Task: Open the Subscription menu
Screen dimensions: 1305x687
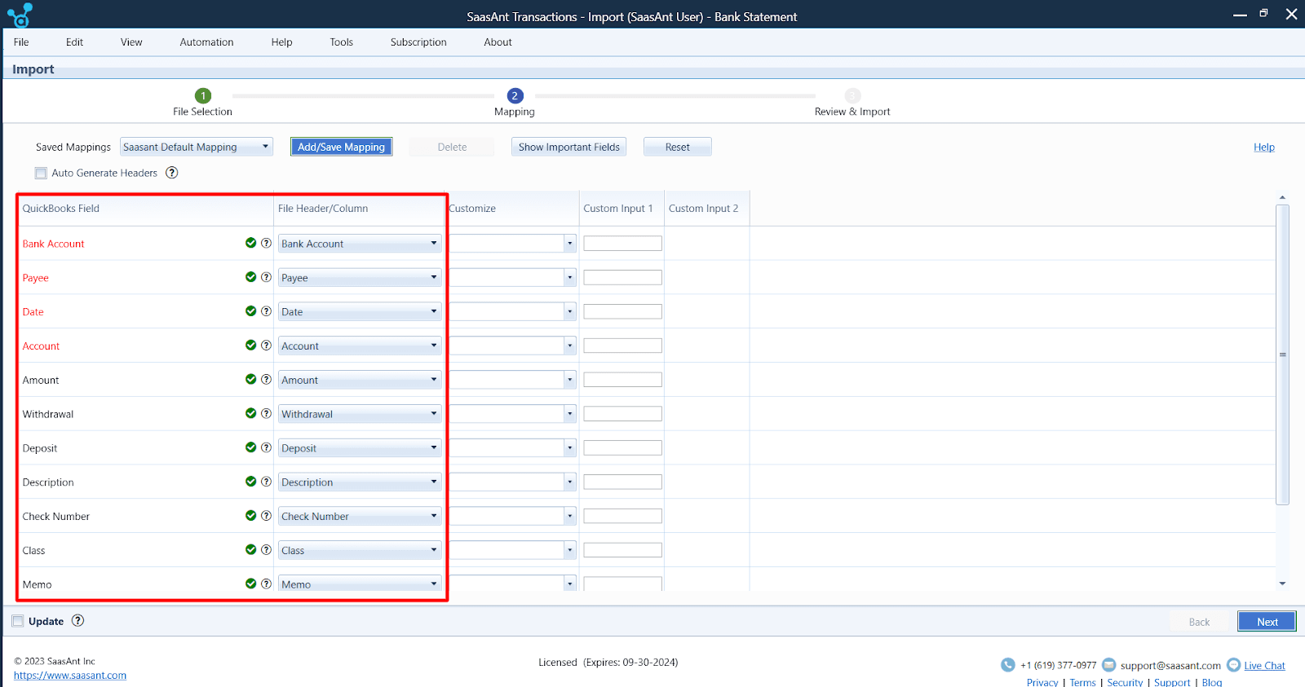Action: click(x=418, y=42)
